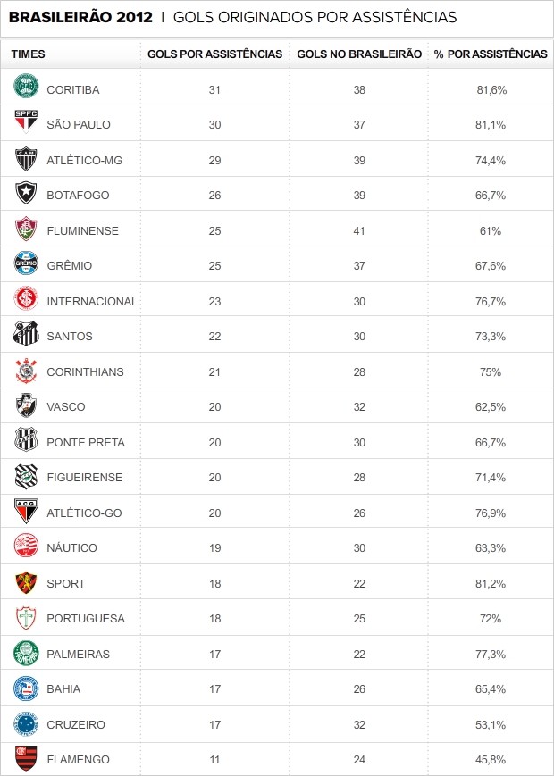Click the Cruzeiro blue crest
The width and height of the screenshot is (554, 776).
26,723
